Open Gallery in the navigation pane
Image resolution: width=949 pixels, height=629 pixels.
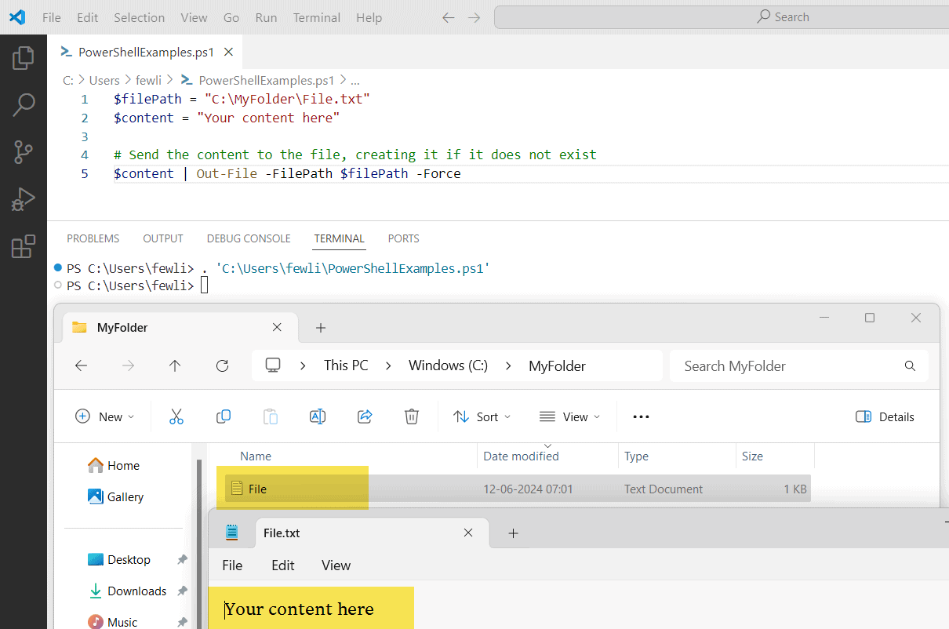(116, 496)
